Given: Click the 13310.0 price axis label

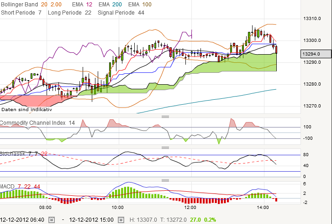Looking at the screenshot, I should click(x=312, y=19).
